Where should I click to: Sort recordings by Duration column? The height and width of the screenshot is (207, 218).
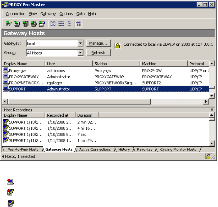87,115
